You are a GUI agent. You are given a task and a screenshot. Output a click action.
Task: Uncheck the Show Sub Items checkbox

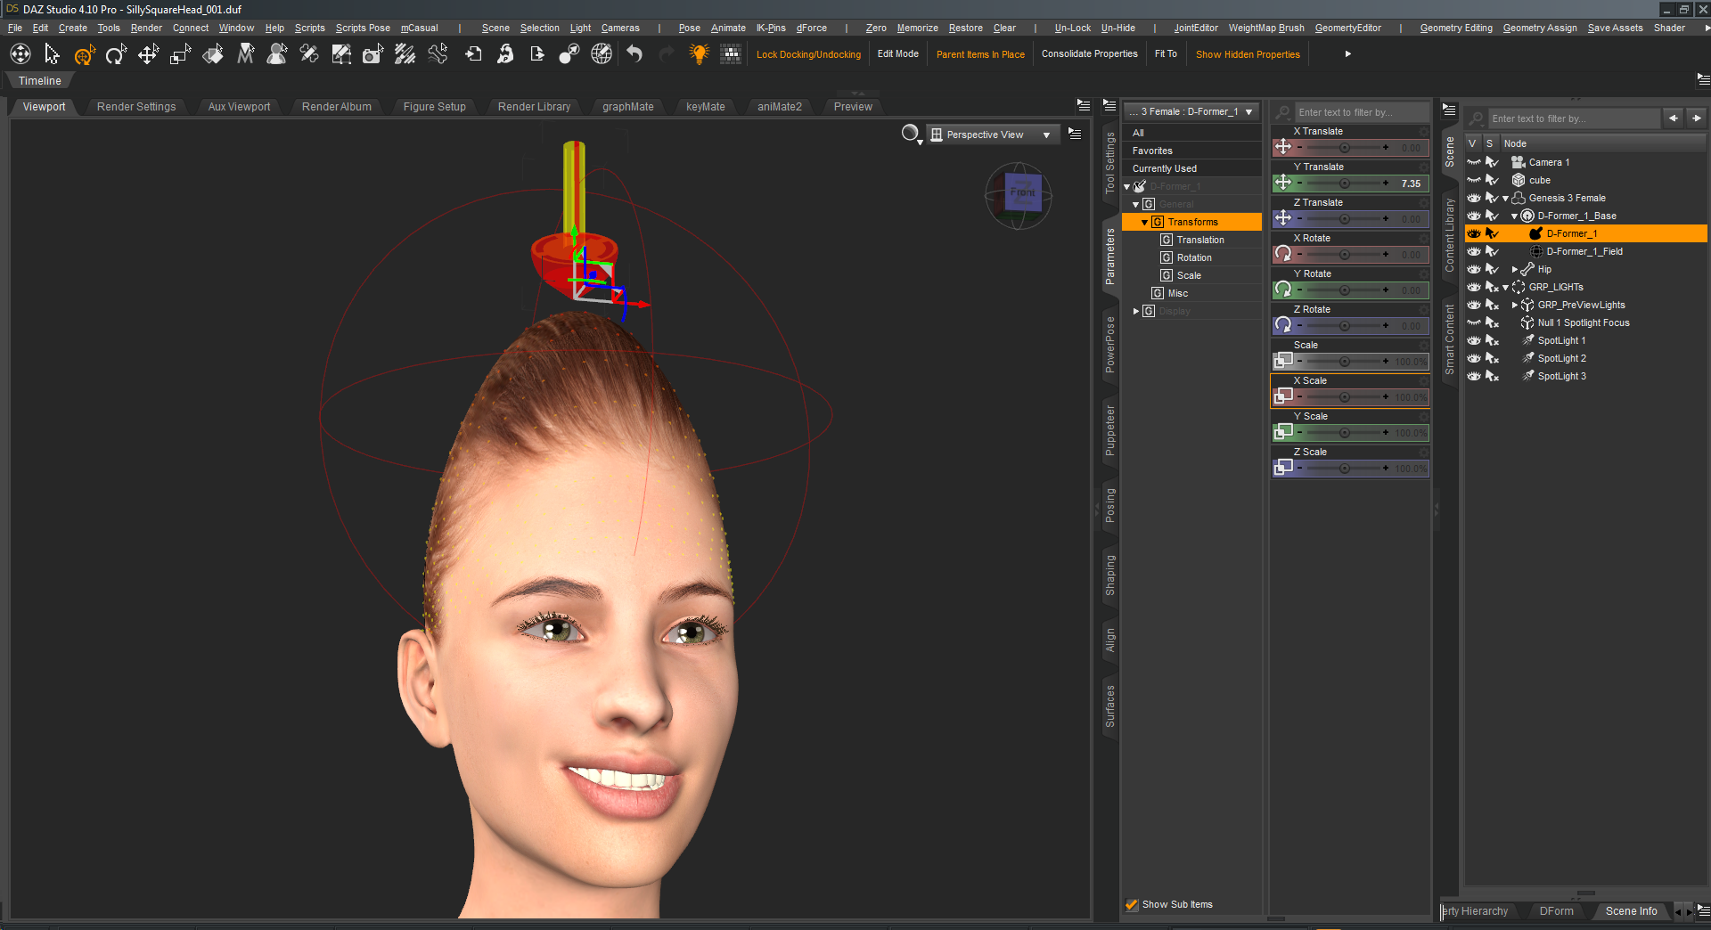pos(1132,904)
